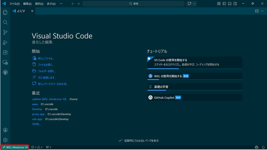Open recent folder proxy-app

click(38, 114)
